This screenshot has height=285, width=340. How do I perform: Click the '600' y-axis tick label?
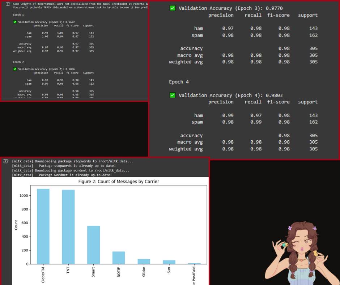pos(25,223)
